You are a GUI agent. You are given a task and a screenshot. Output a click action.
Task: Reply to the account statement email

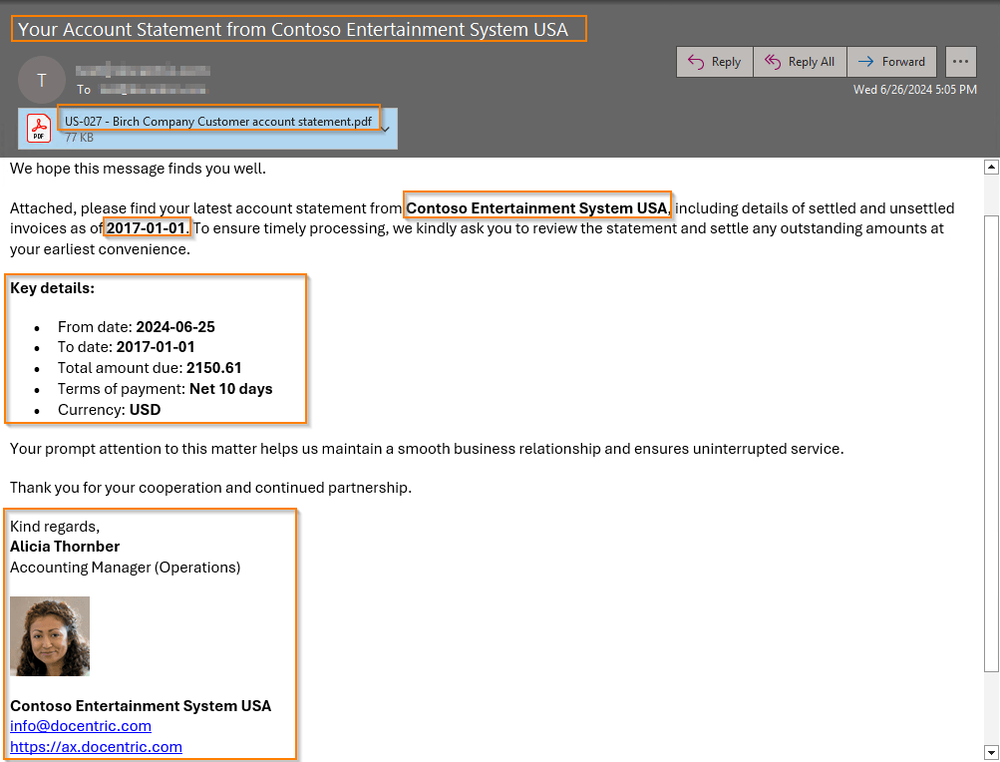(714, 62)
